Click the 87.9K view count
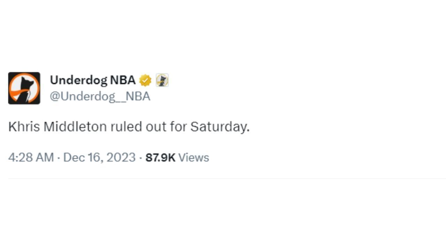 click(160, 158)
